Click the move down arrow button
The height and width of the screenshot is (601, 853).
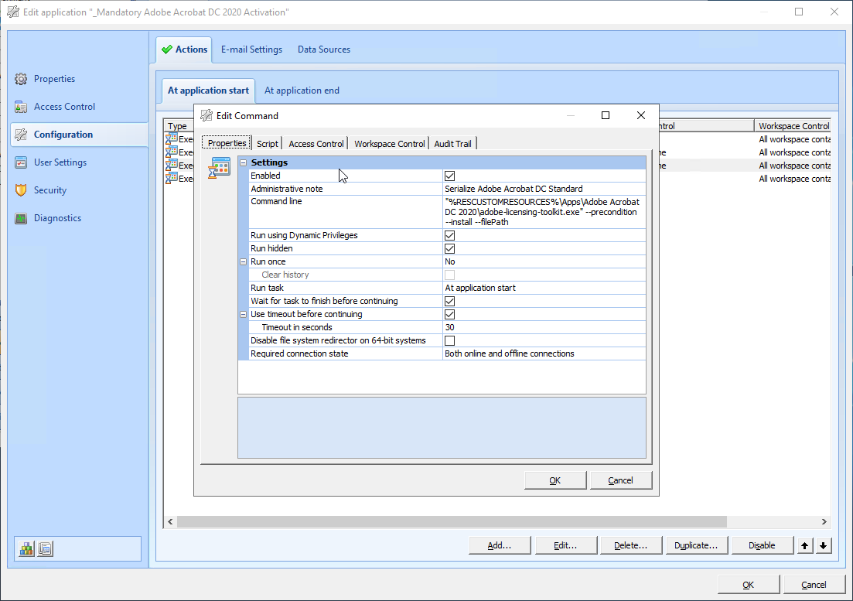(823, 545)
